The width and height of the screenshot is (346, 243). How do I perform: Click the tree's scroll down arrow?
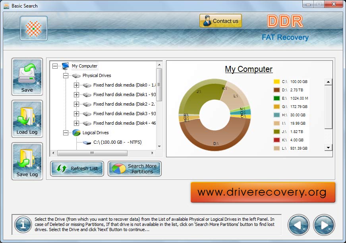coord(159,146)
